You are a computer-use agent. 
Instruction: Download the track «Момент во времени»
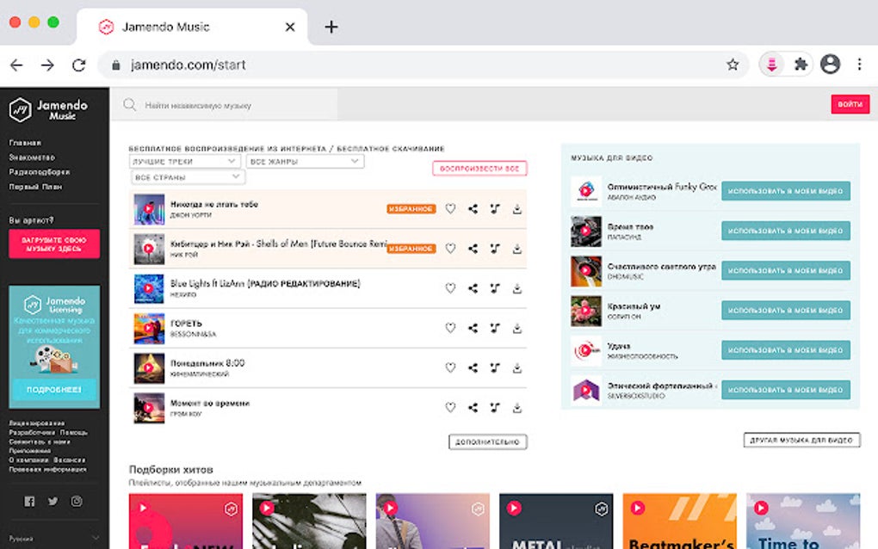(517, 407)
